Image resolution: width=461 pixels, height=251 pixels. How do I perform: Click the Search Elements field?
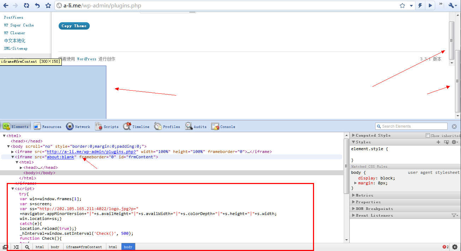tap(411, 126)
